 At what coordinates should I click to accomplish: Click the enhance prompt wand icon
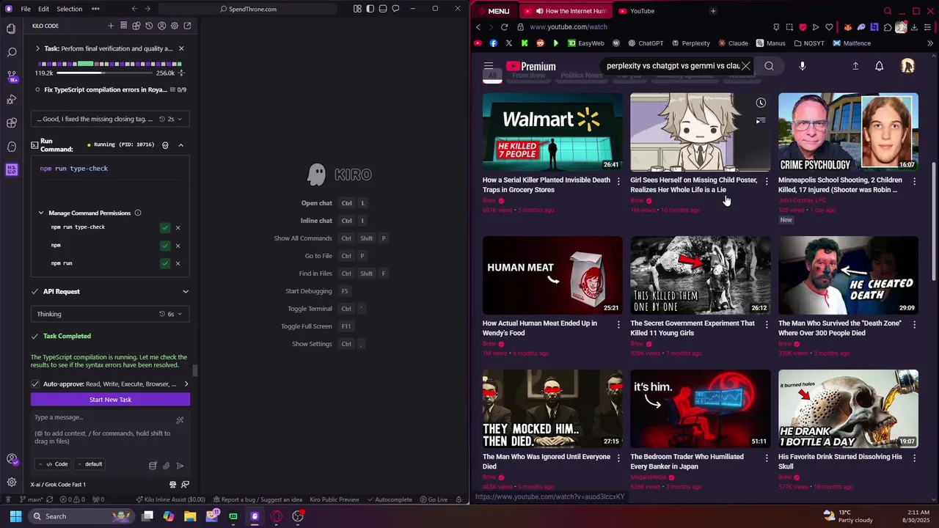(x=180, y=420)
